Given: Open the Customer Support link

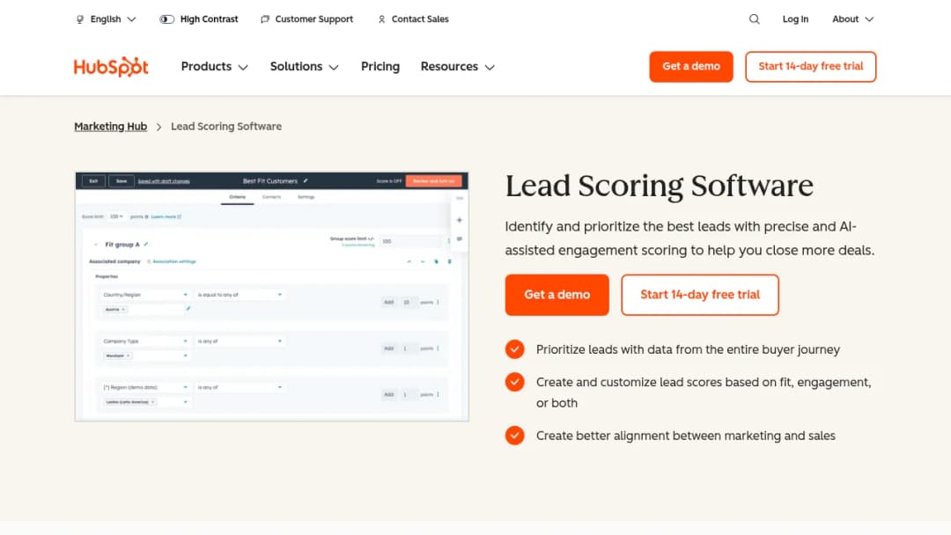Looking at the screenshot, I should 307,19.
